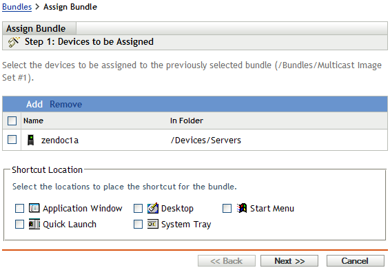Click the Quick Launch label text

tap(70, 225)
